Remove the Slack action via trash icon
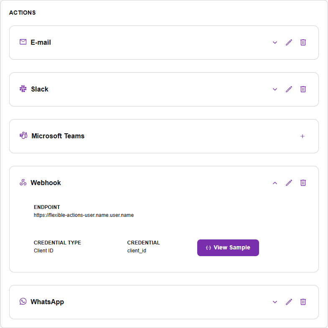Screen dimensions: 328x328 (x=303, y=89)
